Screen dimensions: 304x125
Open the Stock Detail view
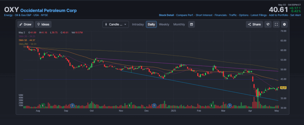pos(166,15)
